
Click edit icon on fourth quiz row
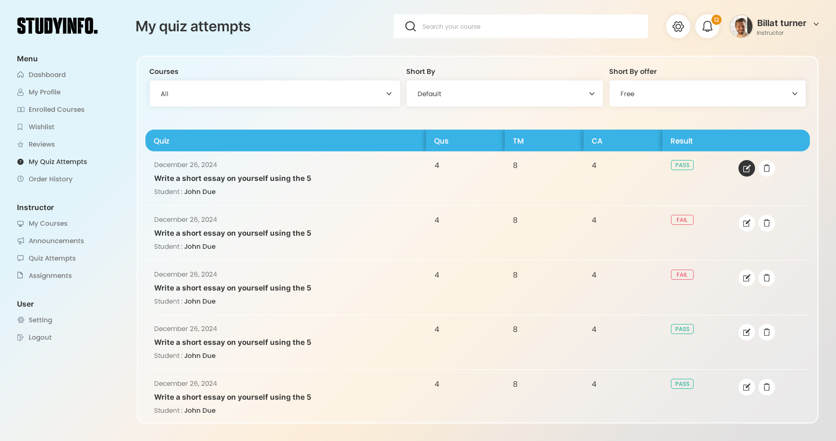[746, 332]
